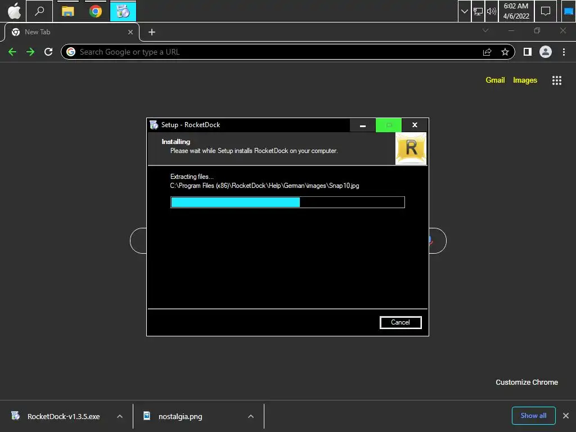Cancel the RocketDock installation

coord(400,322)
